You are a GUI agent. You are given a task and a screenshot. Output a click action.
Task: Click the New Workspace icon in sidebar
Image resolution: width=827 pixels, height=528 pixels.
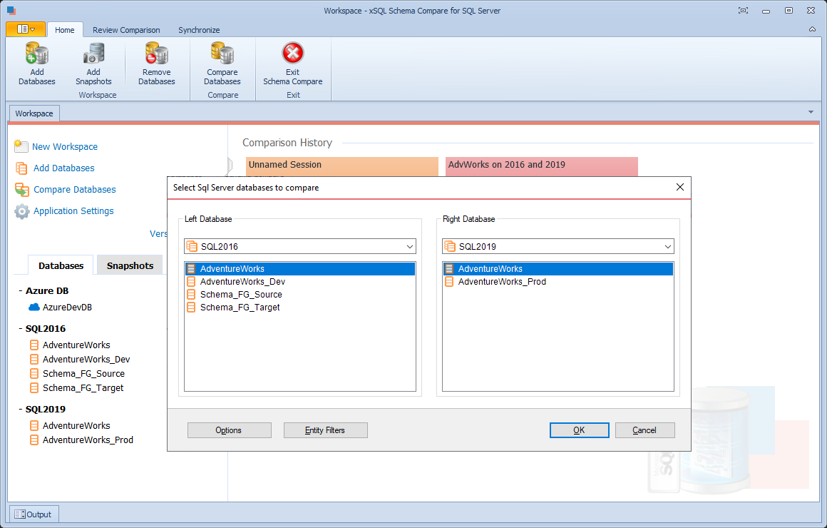[x=20, y=146]
